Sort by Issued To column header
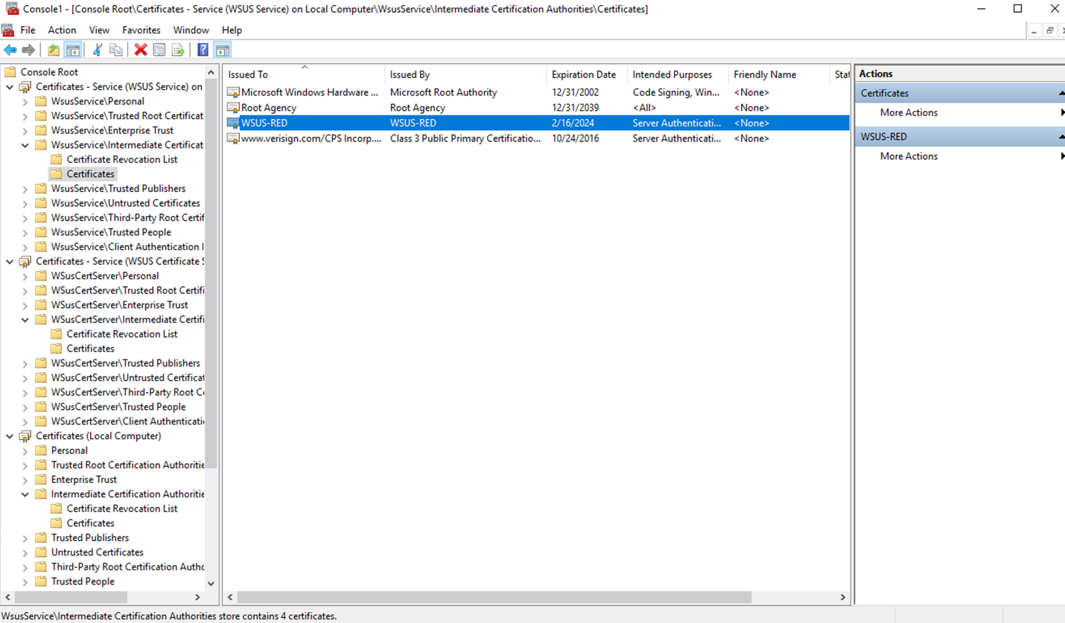Image resolution: width=1065 pixels, height=623 pixels. pos(304,74)
